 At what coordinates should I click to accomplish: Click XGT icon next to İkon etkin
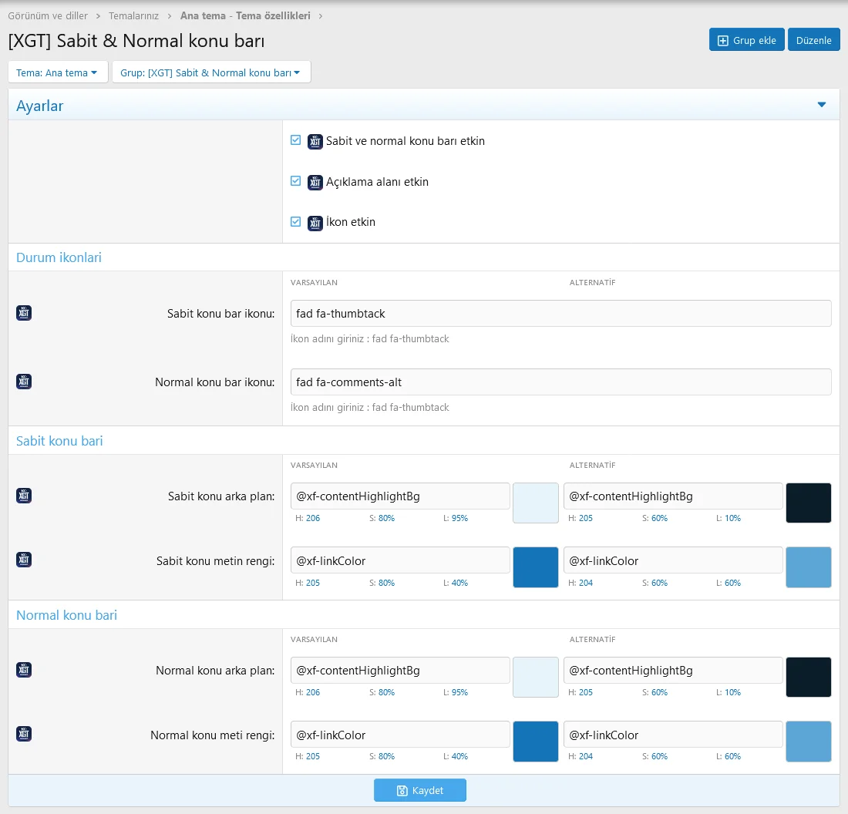coord(315,223)
